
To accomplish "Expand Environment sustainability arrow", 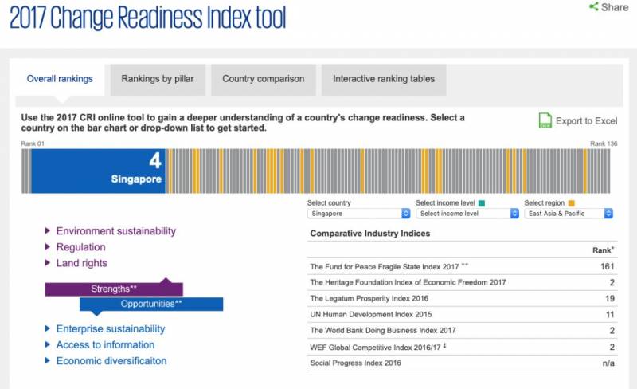I will pyautogui.click(x=48, y=231).
